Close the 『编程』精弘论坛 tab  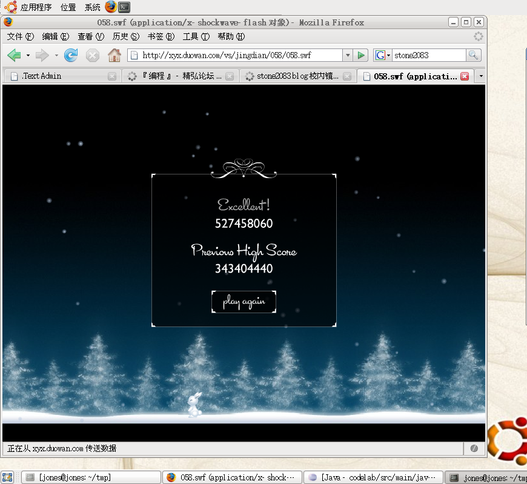(230, 77)
